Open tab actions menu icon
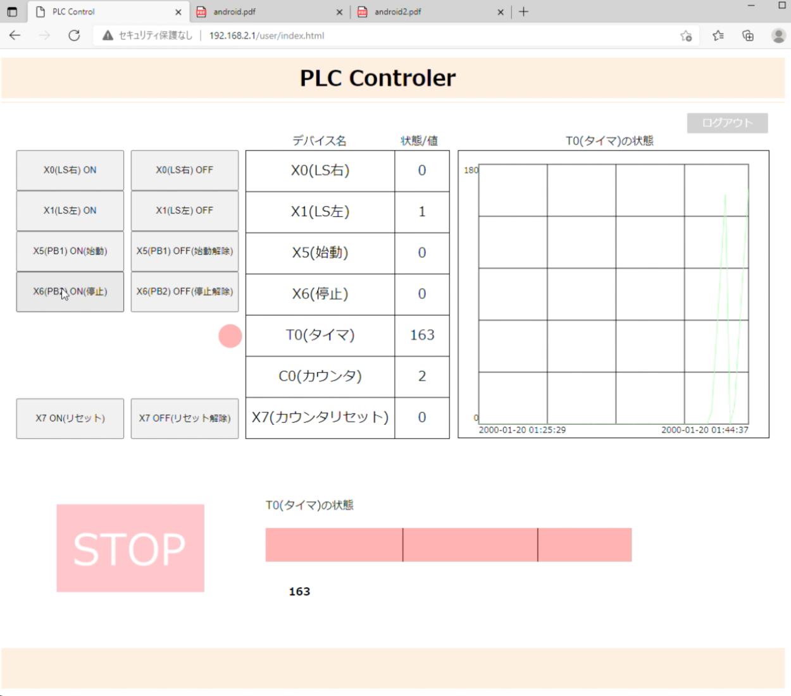Viewport: 791px width, 696px height. click(12, 11)
